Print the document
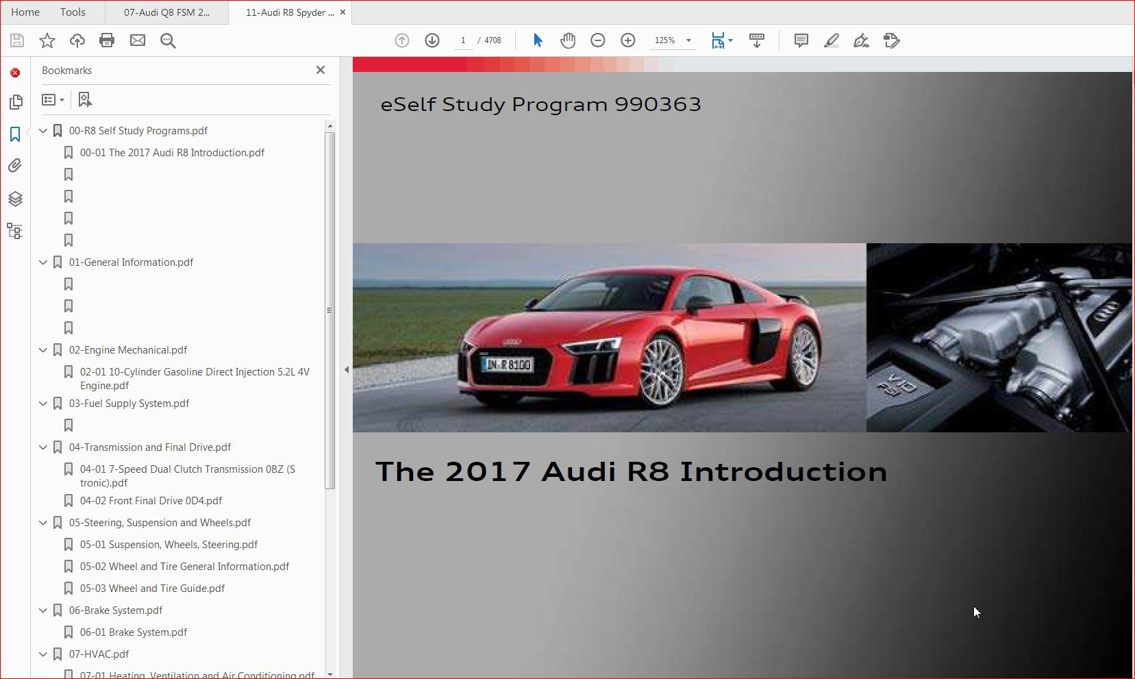Image resolution: width=1135 pixels, height=679 pixels. (x=107, y=40)
